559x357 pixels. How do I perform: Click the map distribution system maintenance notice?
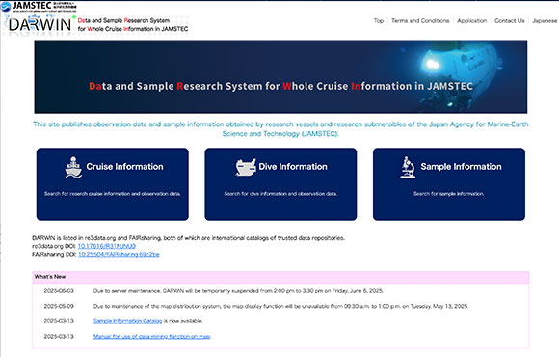pyautogui.click(x=280, y=306)
